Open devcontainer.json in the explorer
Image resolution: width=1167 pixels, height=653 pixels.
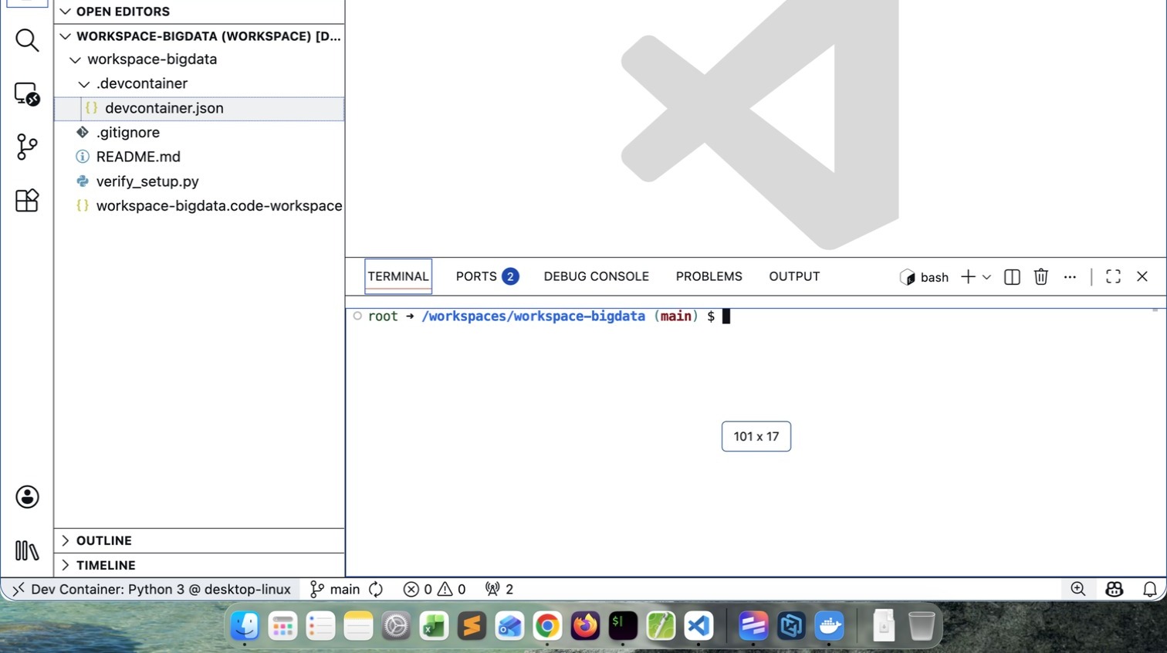pos(199,108)
